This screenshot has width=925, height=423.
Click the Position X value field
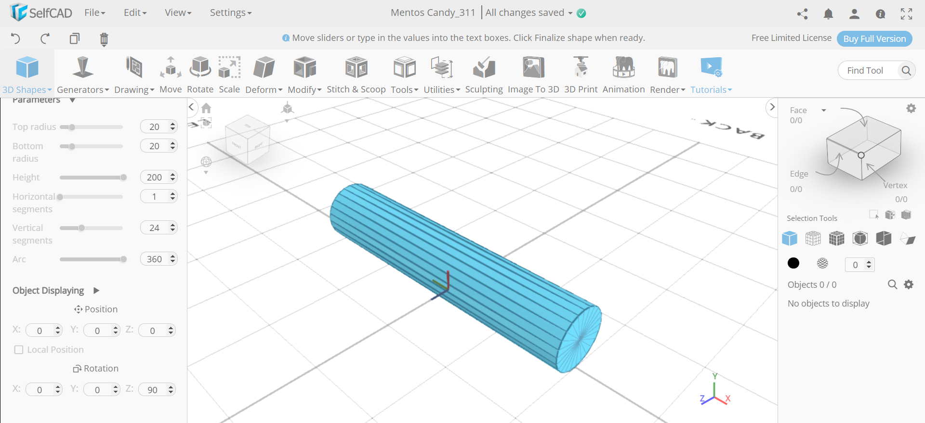click(44, 331)
